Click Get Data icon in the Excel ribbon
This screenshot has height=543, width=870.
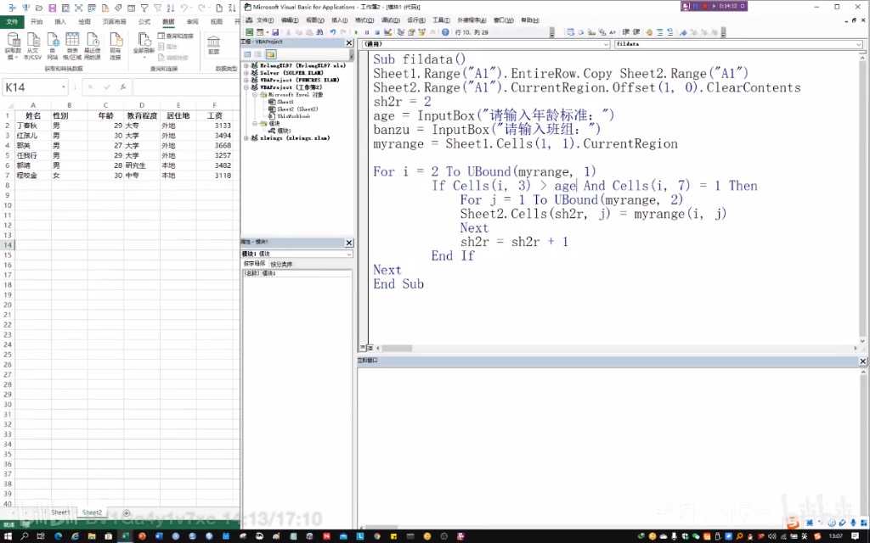click(14, 47)
